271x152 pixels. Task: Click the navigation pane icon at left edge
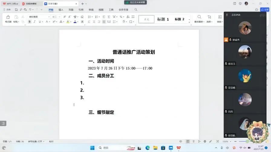point(3,123)
